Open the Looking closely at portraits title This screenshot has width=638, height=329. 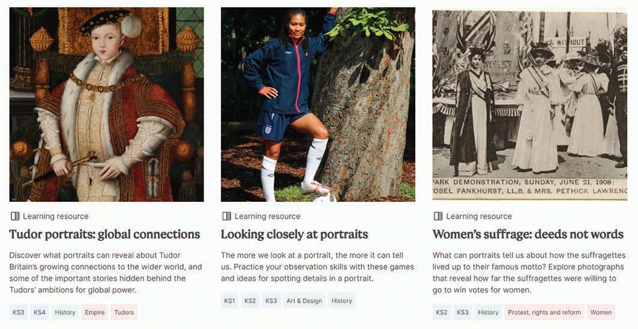click(x=294, y=234)
